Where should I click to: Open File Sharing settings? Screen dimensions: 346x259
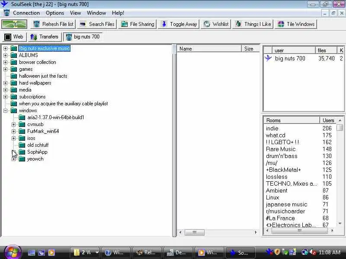point(138,24)
